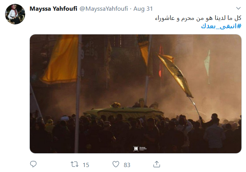The height and width of the screenshot is (172, 246).
Task: Expand the tweet's more options chevron
Action: pyautogui.click(x=238, y=8)
